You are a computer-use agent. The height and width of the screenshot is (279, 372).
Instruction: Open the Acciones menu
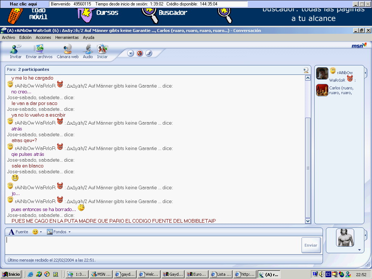[x=44, y=37]
